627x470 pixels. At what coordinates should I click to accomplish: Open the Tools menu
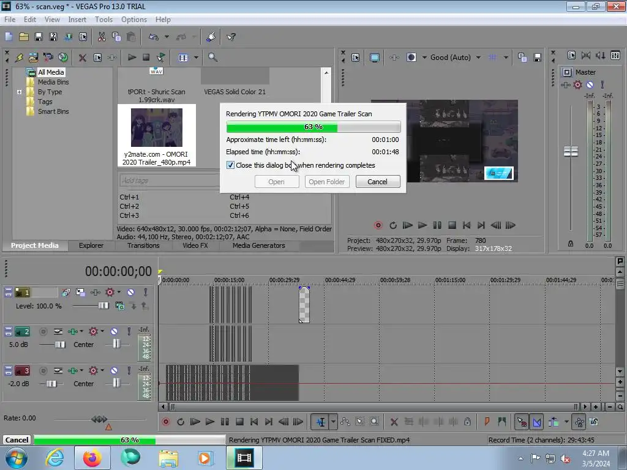tap(103, 20)
